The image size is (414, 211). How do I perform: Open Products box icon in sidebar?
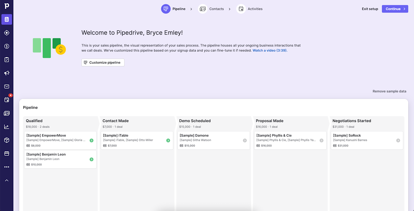7,140
